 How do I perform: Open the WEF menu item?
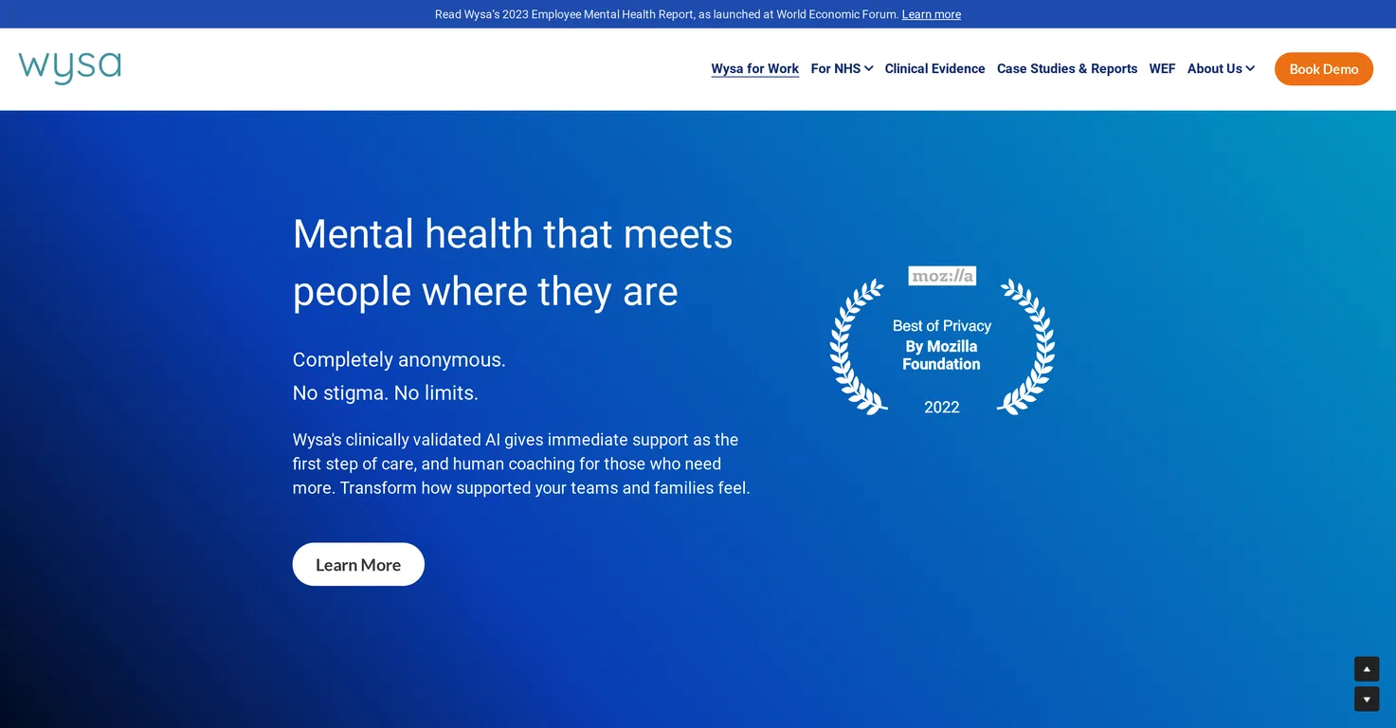coord(1162,68)
